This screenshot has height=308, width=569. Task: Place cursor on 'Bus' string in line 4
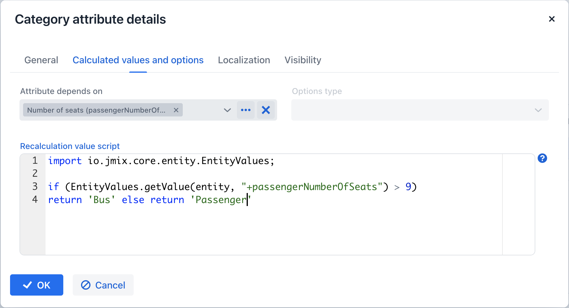coord(102,200)
